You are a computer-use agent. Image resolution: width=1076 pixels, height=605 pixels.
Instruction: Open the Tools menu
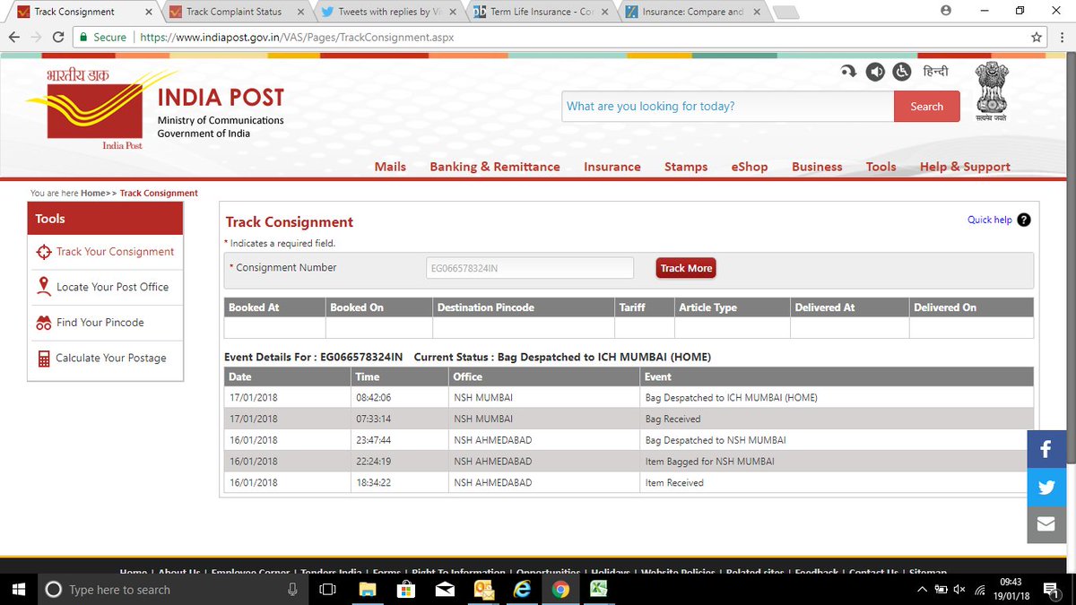pos(881,167)
